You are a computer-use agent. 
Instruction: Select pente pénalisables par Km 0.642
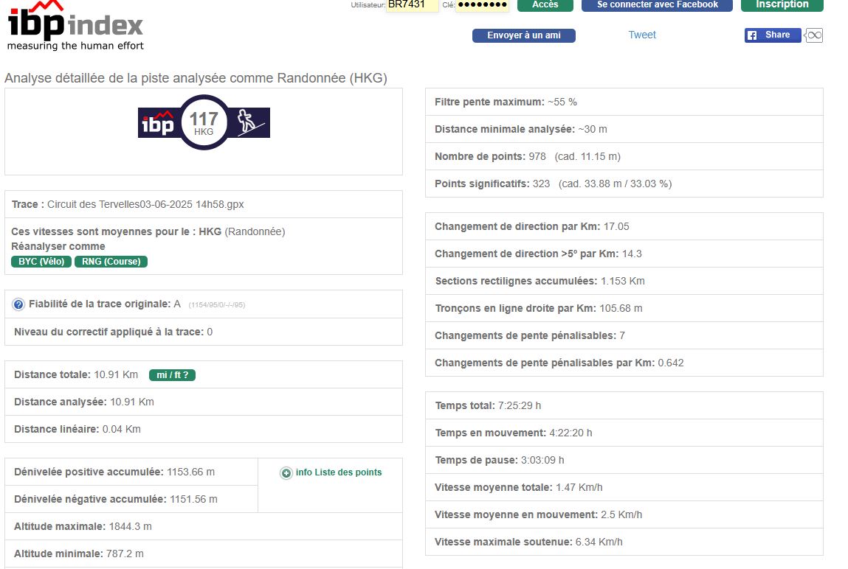click(559, 363)
